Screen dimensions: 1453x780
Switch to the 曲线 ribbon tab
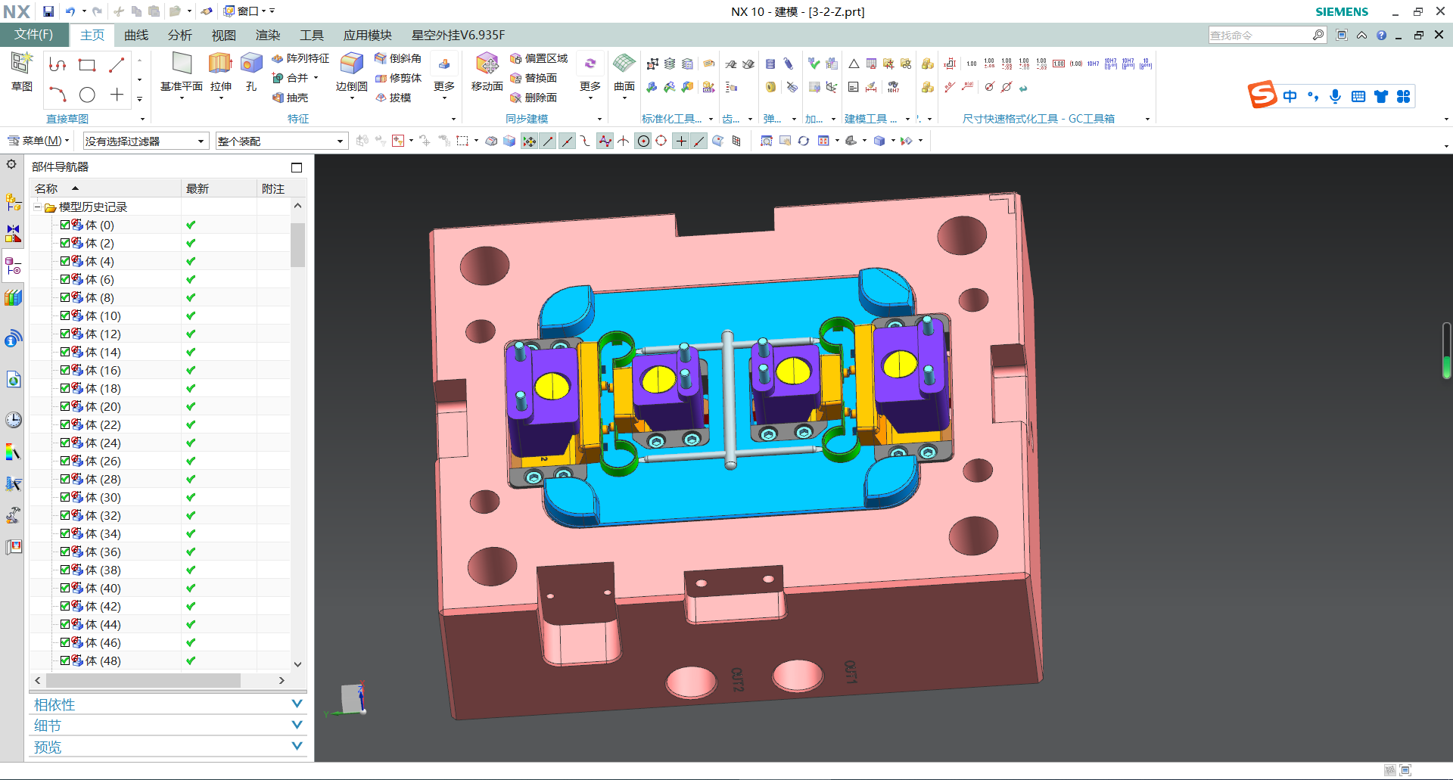pyautogui.click(x=136, y=35)
